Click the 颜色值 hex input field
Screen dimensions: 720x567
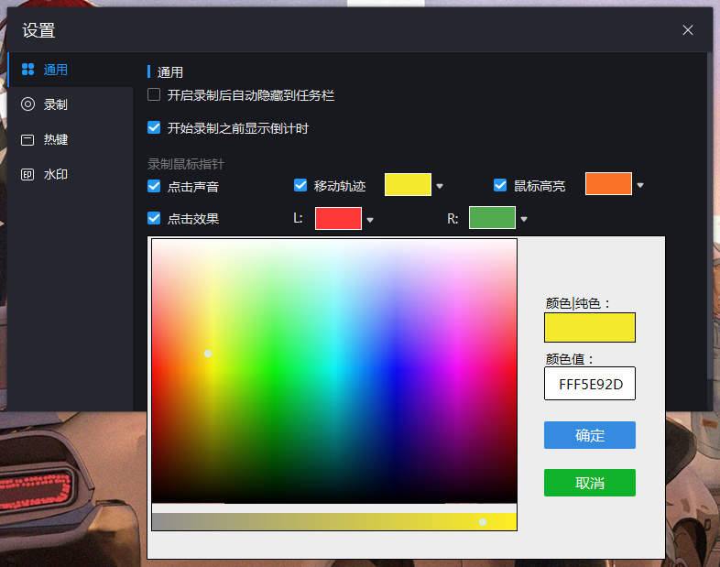(x=590, y=384)
